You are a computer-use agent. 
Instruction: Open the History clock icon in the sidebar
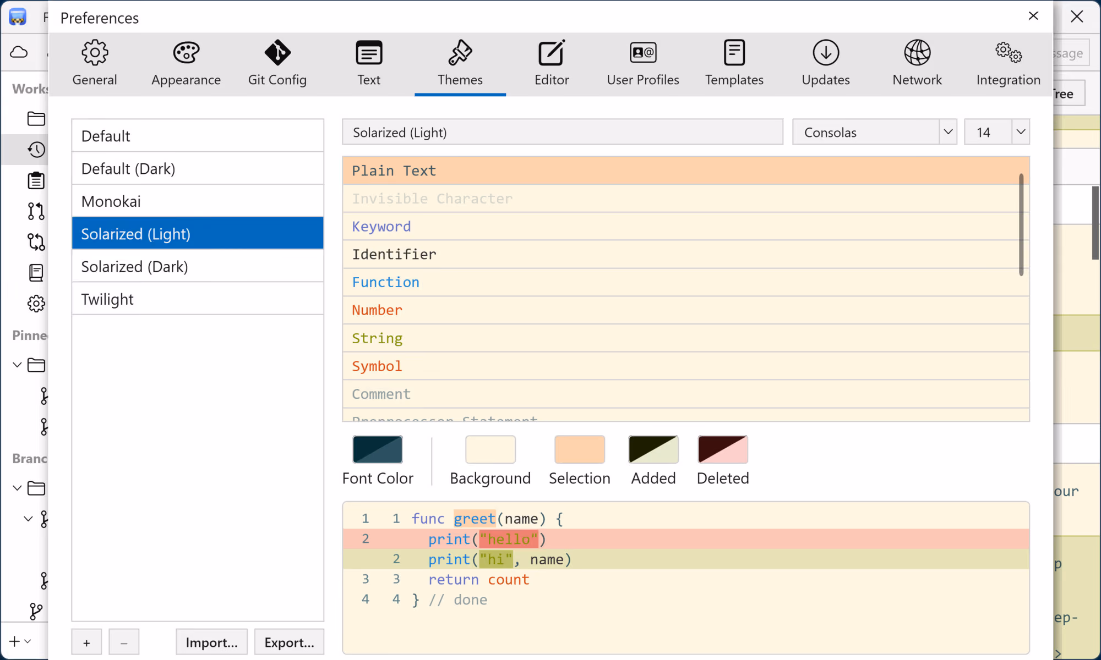(x=36, y=150)
